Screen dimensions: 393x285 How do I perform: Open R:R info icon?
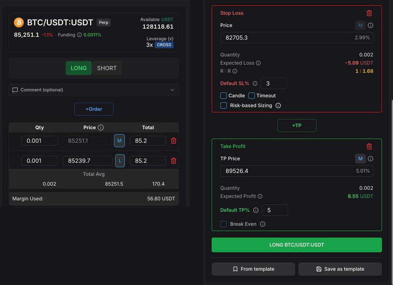(x=235, y=71)
